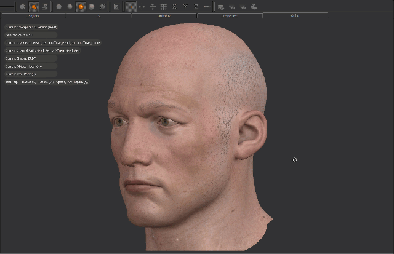Switch to the Perspective view tab

pos(230,15)
